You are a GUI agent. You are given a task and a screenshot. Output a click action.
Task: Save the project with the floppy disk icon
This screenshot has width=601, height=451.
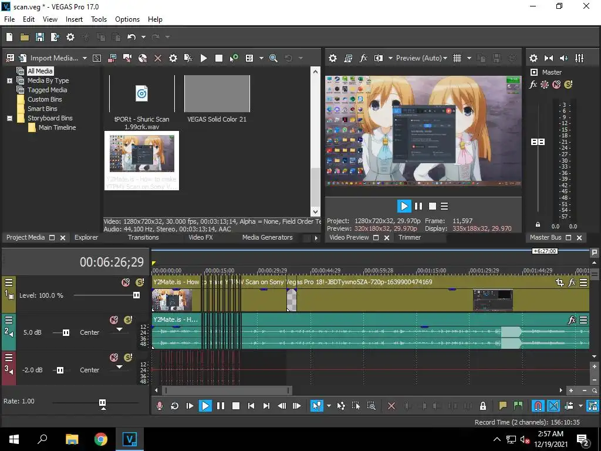pyautogui.click(x=39, y=37)
